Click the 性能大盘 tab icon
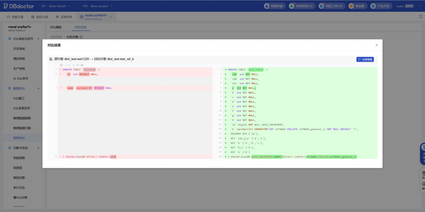This screenshot has height=212, width=425. coord(8,17)
